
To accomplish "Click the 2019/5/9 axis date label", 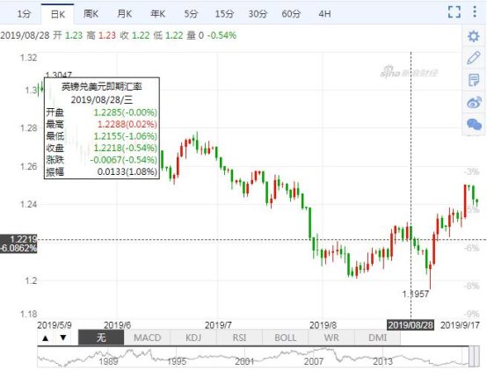I will 55,325.
